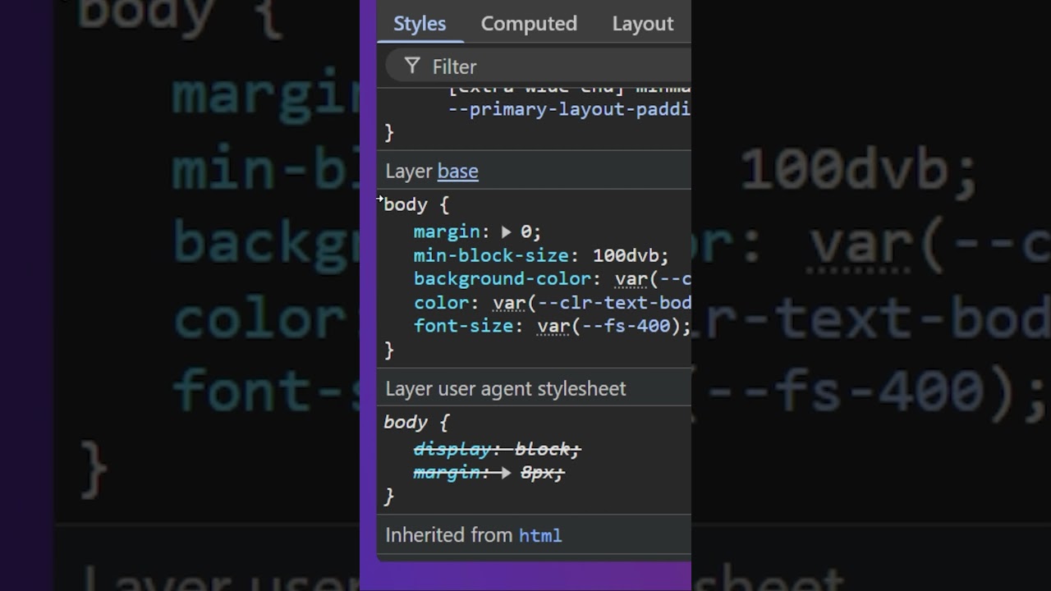
Task: Open the html inherited-from link
Action: (540, 535)
